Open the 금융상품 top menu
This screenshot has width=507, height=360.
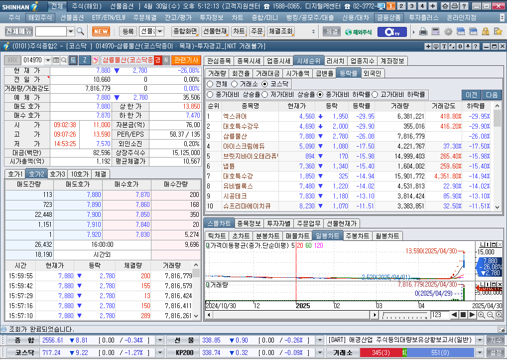point(388,17)
